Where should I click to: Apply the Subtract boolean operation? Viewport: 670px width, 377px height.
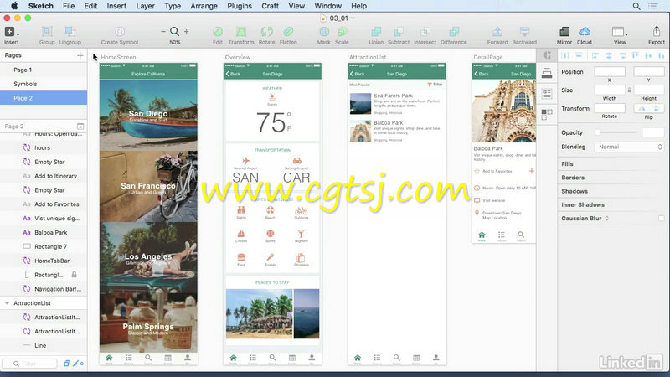[399, 32]
